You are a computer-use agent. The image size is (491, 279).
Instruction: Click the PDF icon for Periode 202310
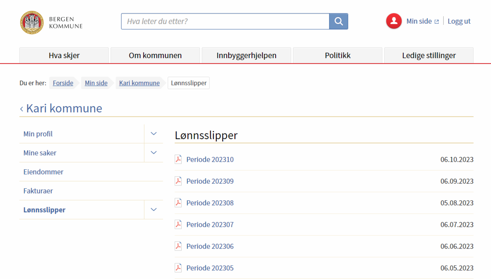point(178,159)
